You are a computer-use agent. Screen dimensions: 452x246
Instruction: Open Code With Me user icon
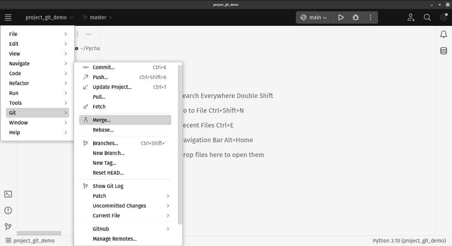[411, 18]
